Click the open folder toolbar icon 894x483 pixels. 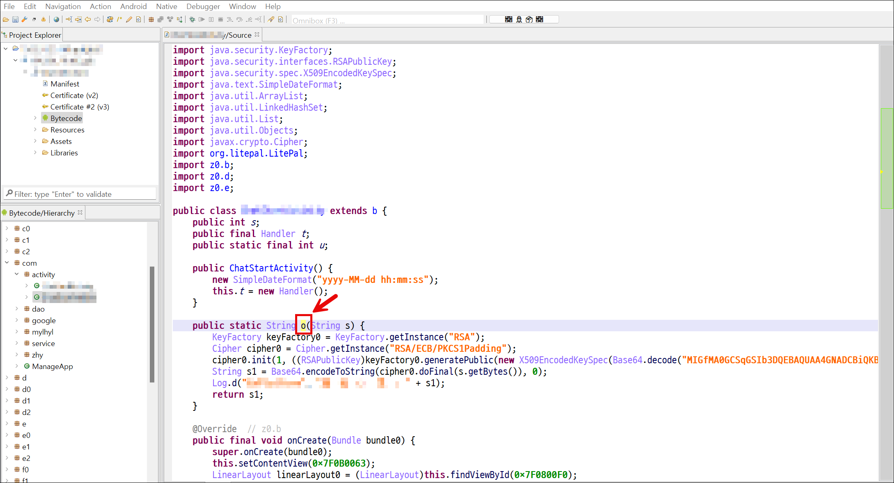pyautogui.click(x=6, y=19)
